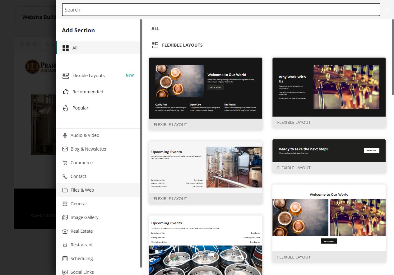The width and height of the screenshot is (394, 275).
Task: Choose the two-image Welcome to Our World layout
Action: [329, 223]
